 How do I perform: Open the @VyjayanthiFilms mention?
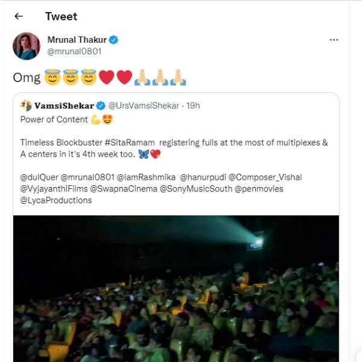pyautogui.click(x=52, y=189)
